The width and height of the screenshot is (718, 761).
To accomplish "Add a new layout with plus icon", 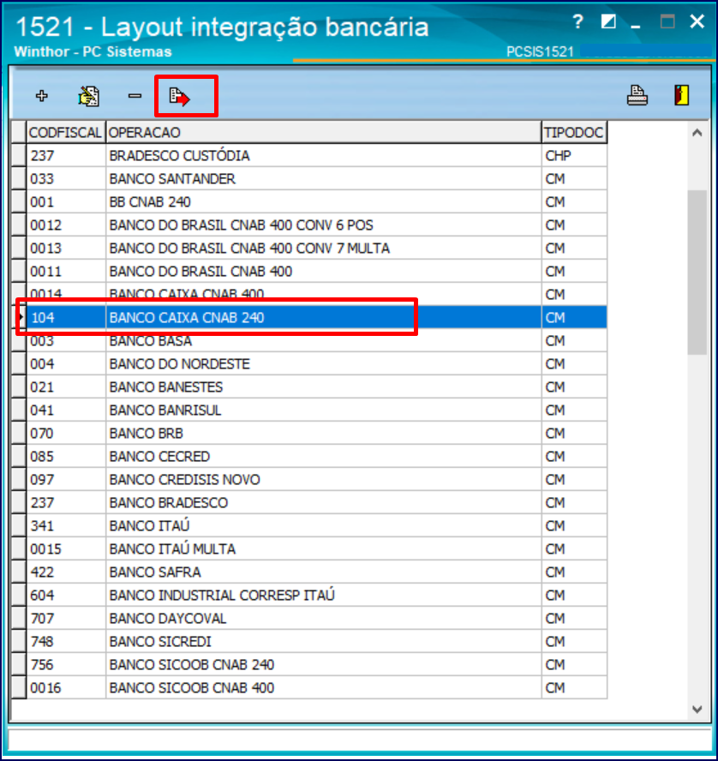I will click(x=42, y=96).
